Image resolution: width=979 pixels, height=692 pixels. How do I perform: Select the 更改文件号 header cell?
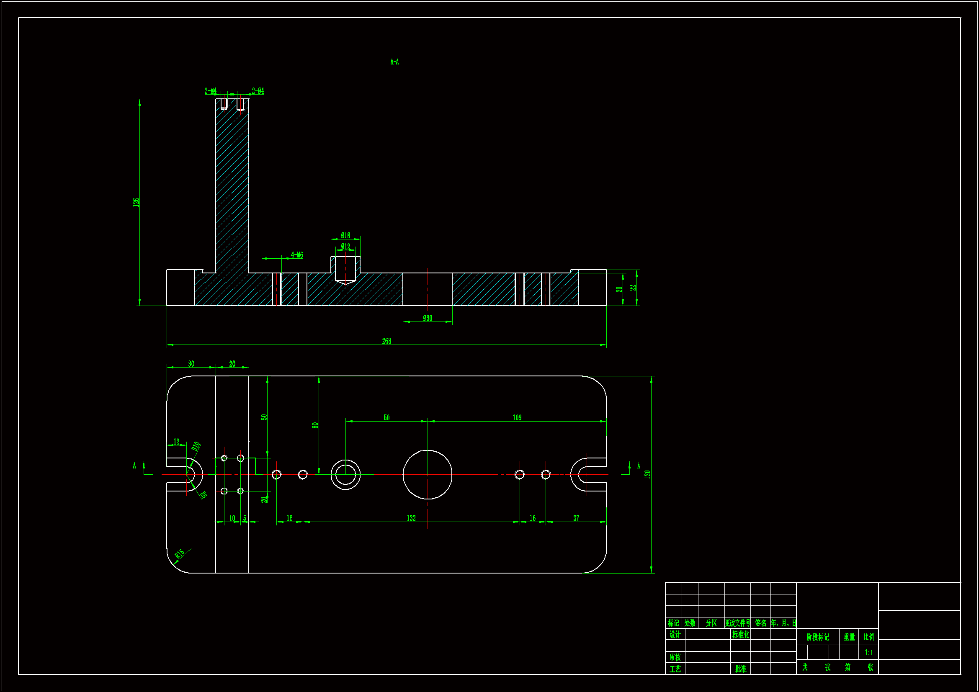click(x=737, y=623)
